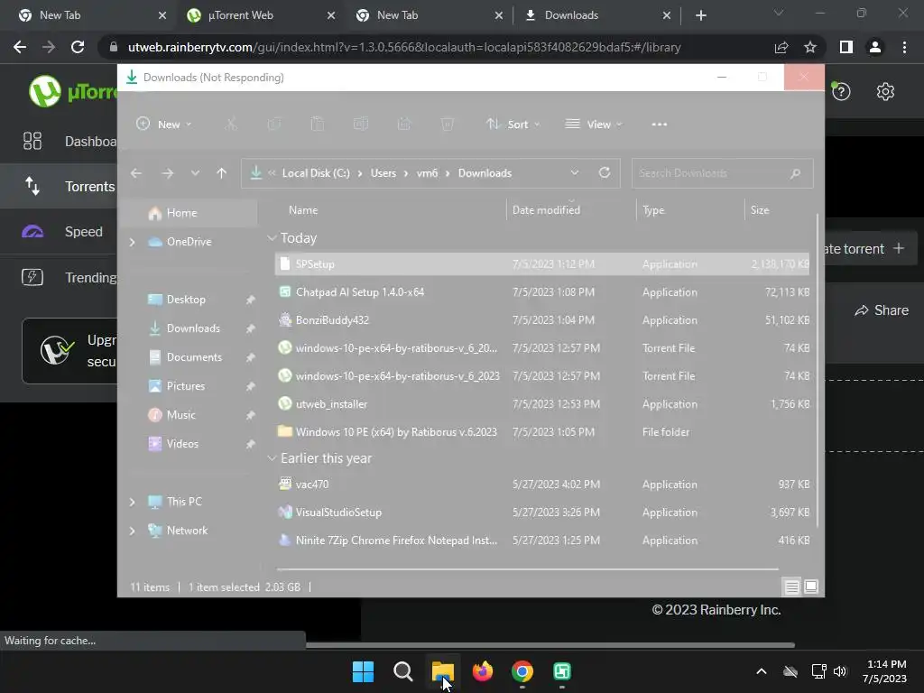The height and width of the screenshot is (693, 924).
Task: Open uTorrent help question mark icon
Action: pos(841,91)
